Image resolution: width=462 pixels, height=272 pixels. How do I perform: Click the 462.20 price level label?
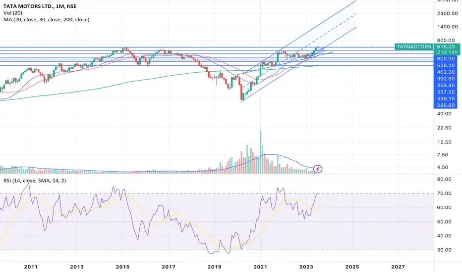(446, 72)
